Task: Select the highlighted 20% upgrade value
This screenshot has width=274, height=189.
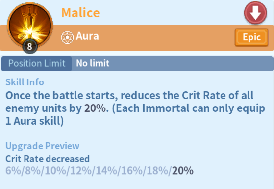Action: point(183,171)
